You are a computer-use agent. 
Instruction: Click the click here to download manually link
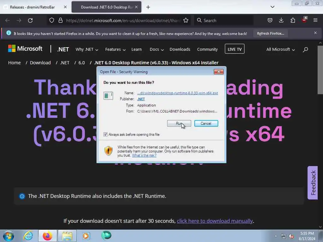click(x=215, y=221)
